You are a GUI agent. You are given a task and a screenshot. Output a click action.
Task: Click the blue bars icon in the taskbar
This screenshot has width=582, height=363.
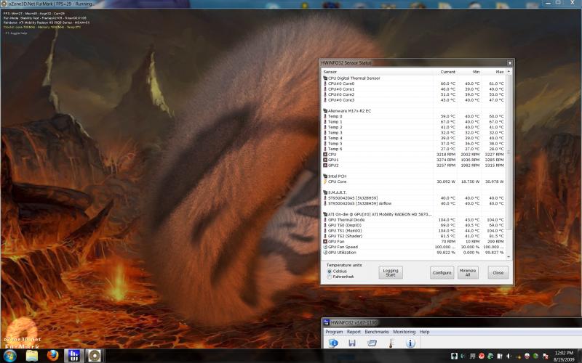tap(74, 356)
